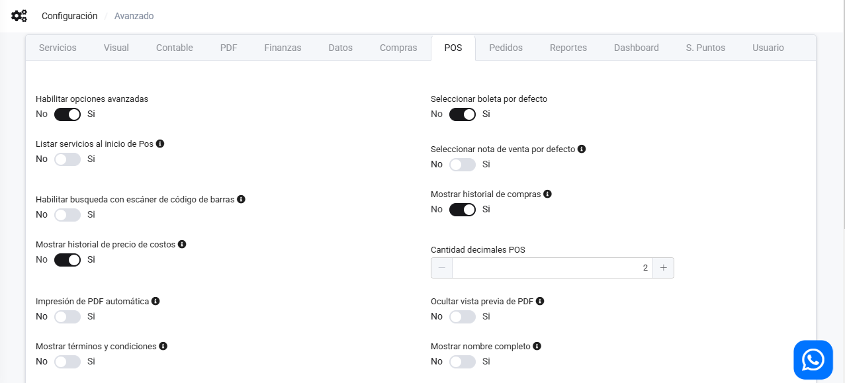Open the Finanzas tab

click(x=283, y=48)
